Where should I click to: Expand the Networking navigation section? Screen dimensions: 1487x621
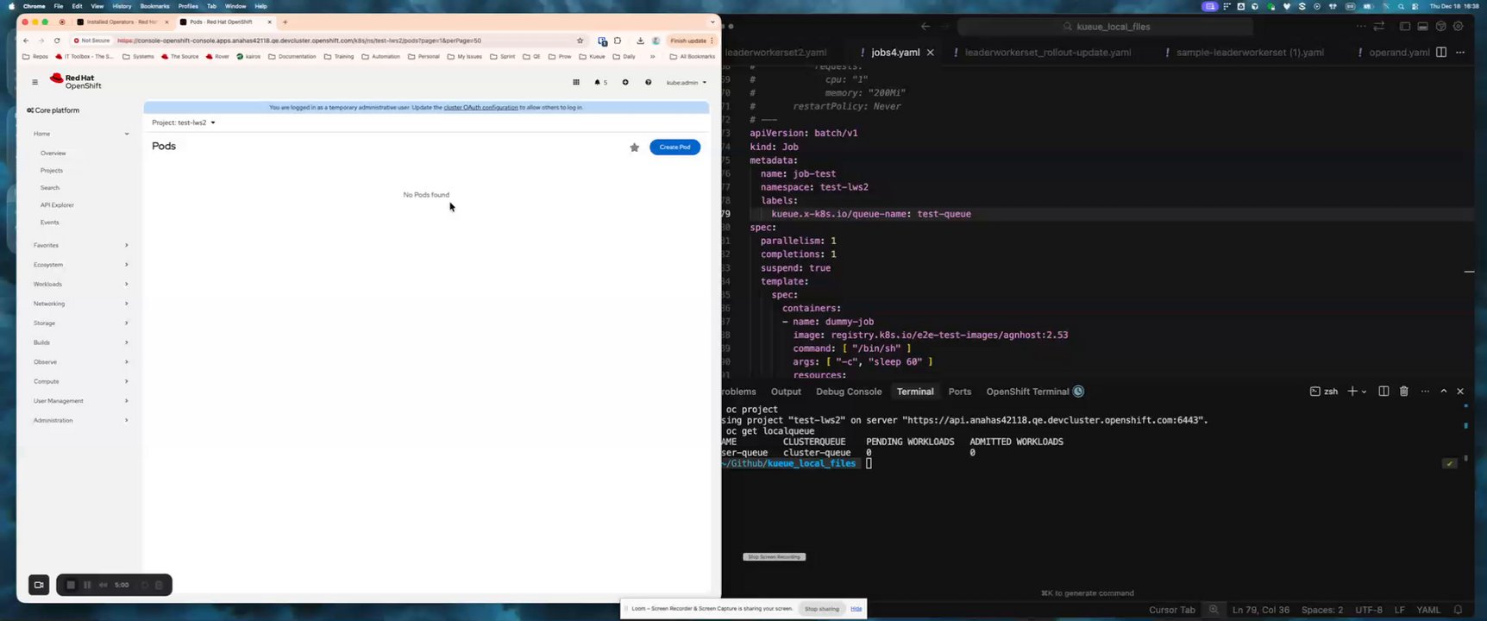(81, 304)
